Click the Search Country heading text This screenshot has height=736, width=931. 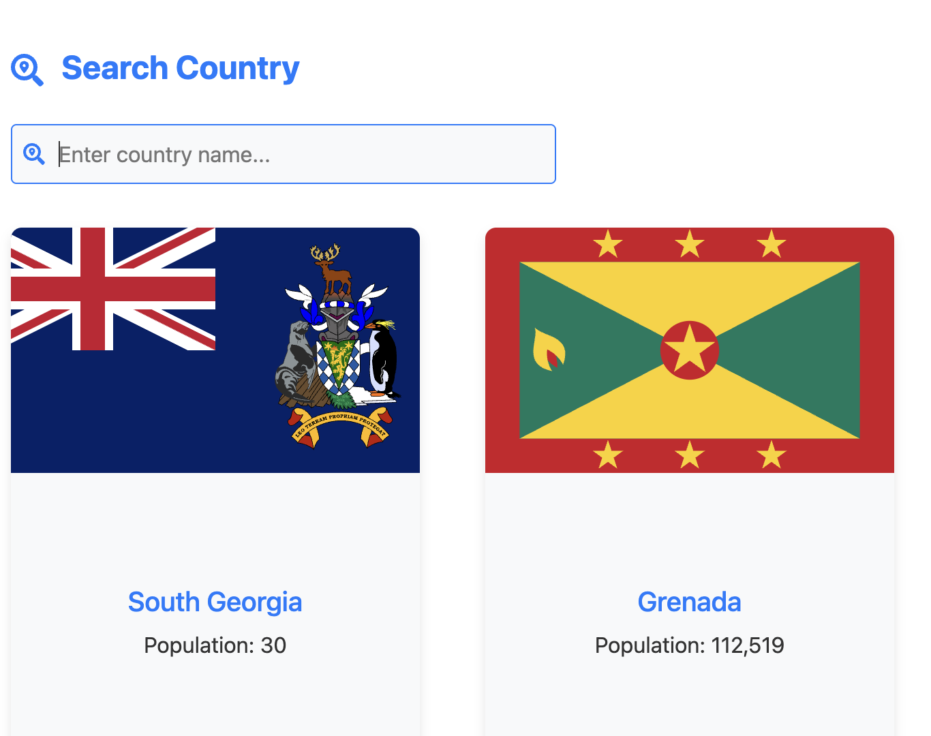pyautogui.click(x=181, y=68)
